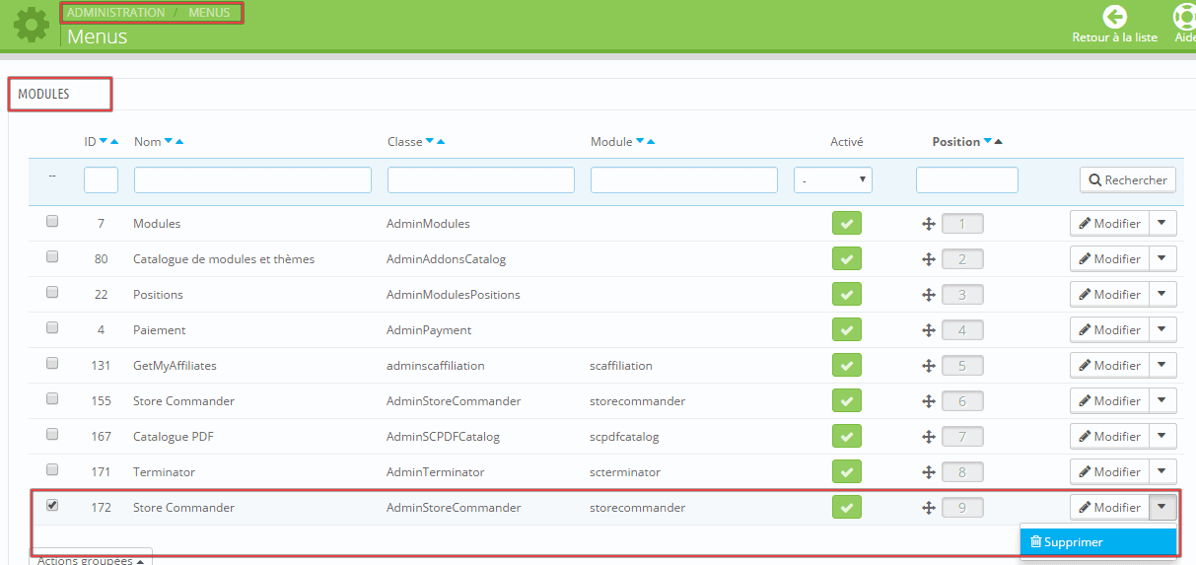Image resolution: width=1196 pixels, height=565 pixels.
Task: Click Modifier for Catalogue de modules et thèmes
Action: pyautogui.click(x=1109, y=259)
